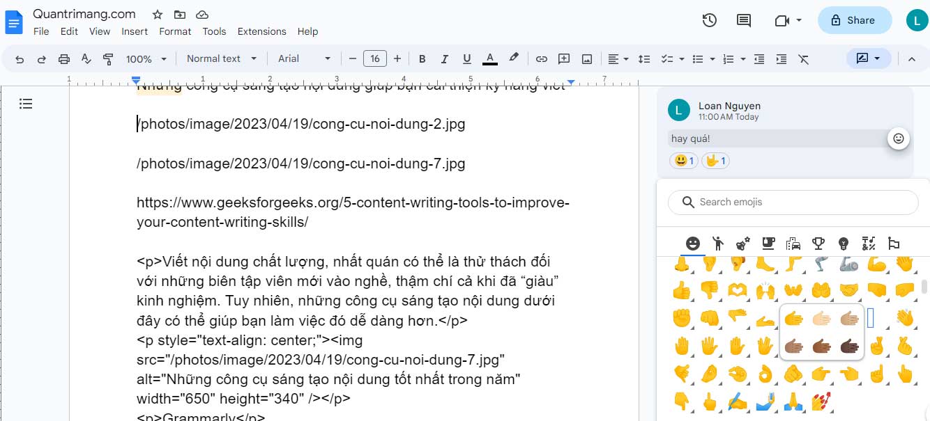Select the food and drink emoji category
This screenshot has width=930, height=421.
pos(768,243)
